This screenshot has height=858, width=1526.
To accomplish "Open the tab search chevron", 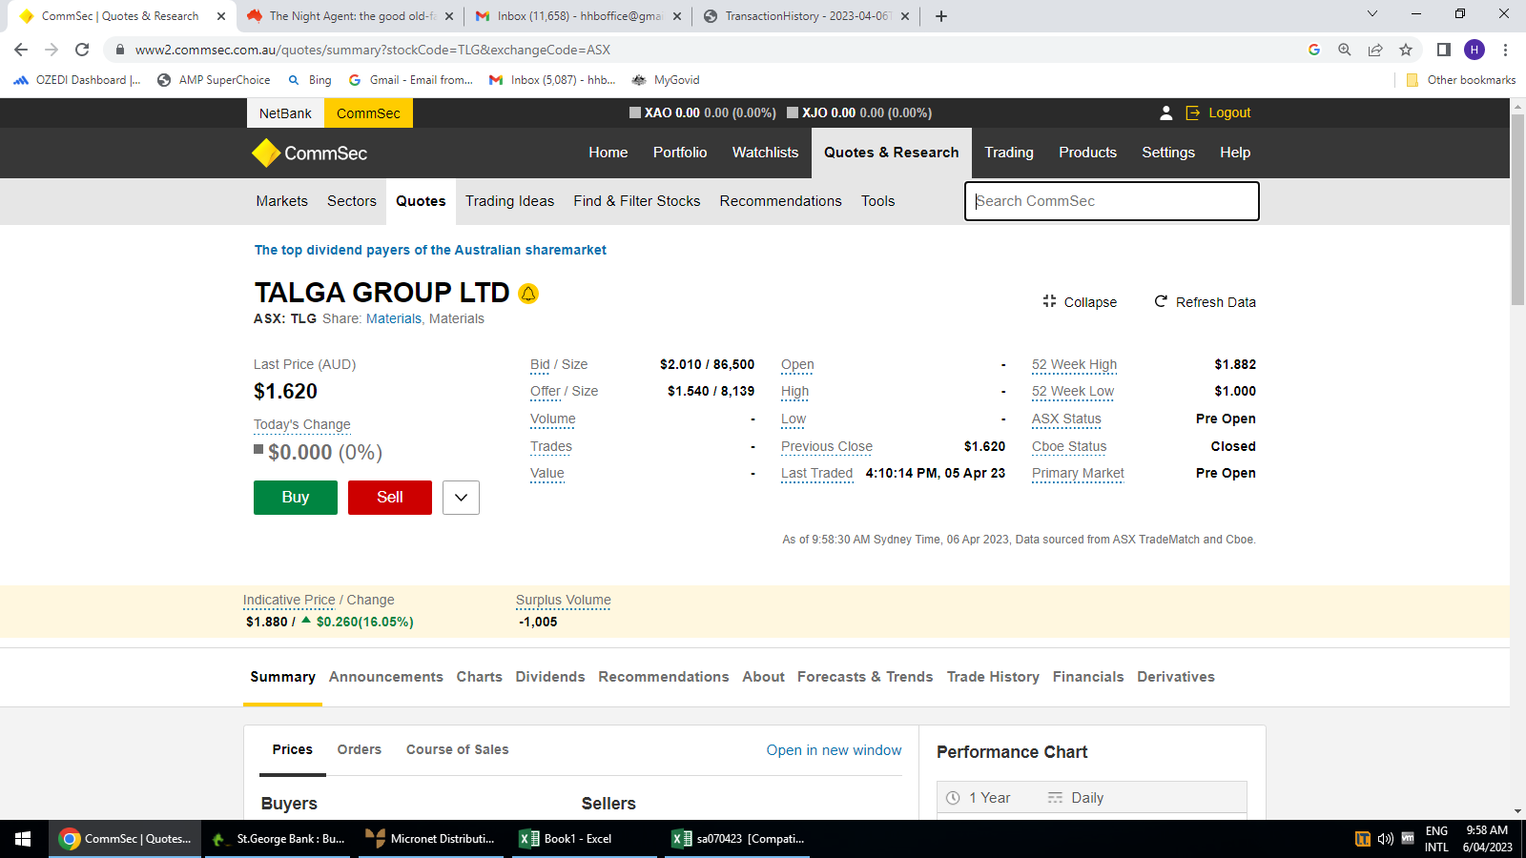I will 1372,14.
